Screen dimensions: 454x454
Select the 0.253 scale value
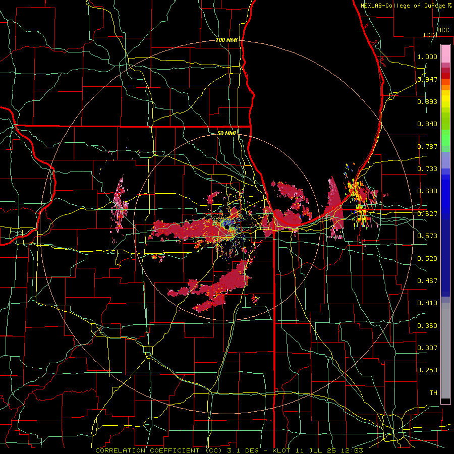coord(427,370)
